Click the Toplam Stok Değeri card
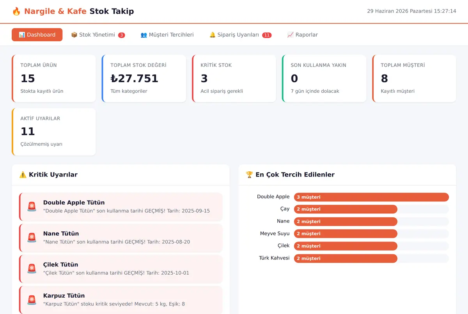Screen dimensions: 468x314 tap(144, 78)
